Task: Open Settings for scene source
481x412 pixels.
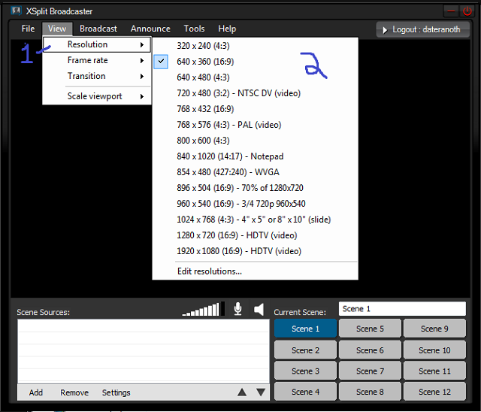Action: 116,392
